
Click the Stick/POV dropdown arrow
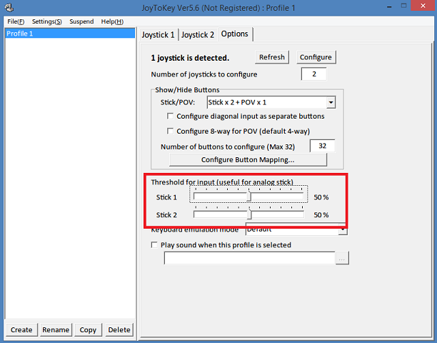coord(331,102)
